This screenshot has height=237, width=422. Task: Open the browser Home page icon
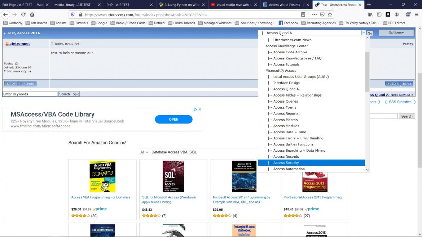32,14
